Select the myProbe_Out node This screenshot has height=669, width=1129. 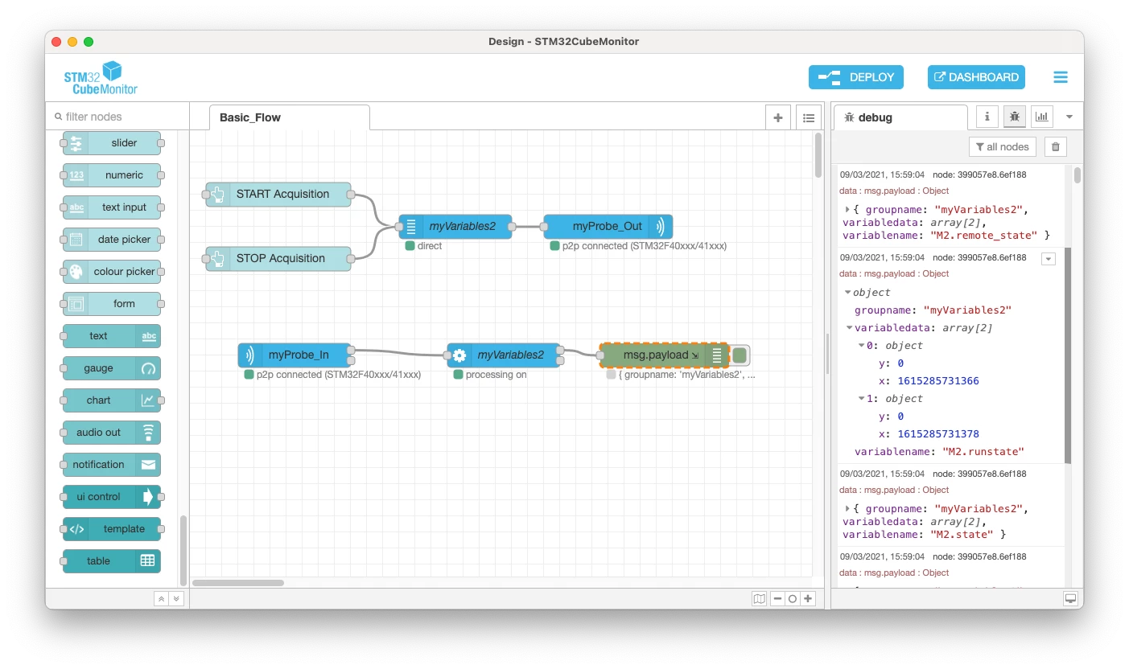tap(608, 227)
